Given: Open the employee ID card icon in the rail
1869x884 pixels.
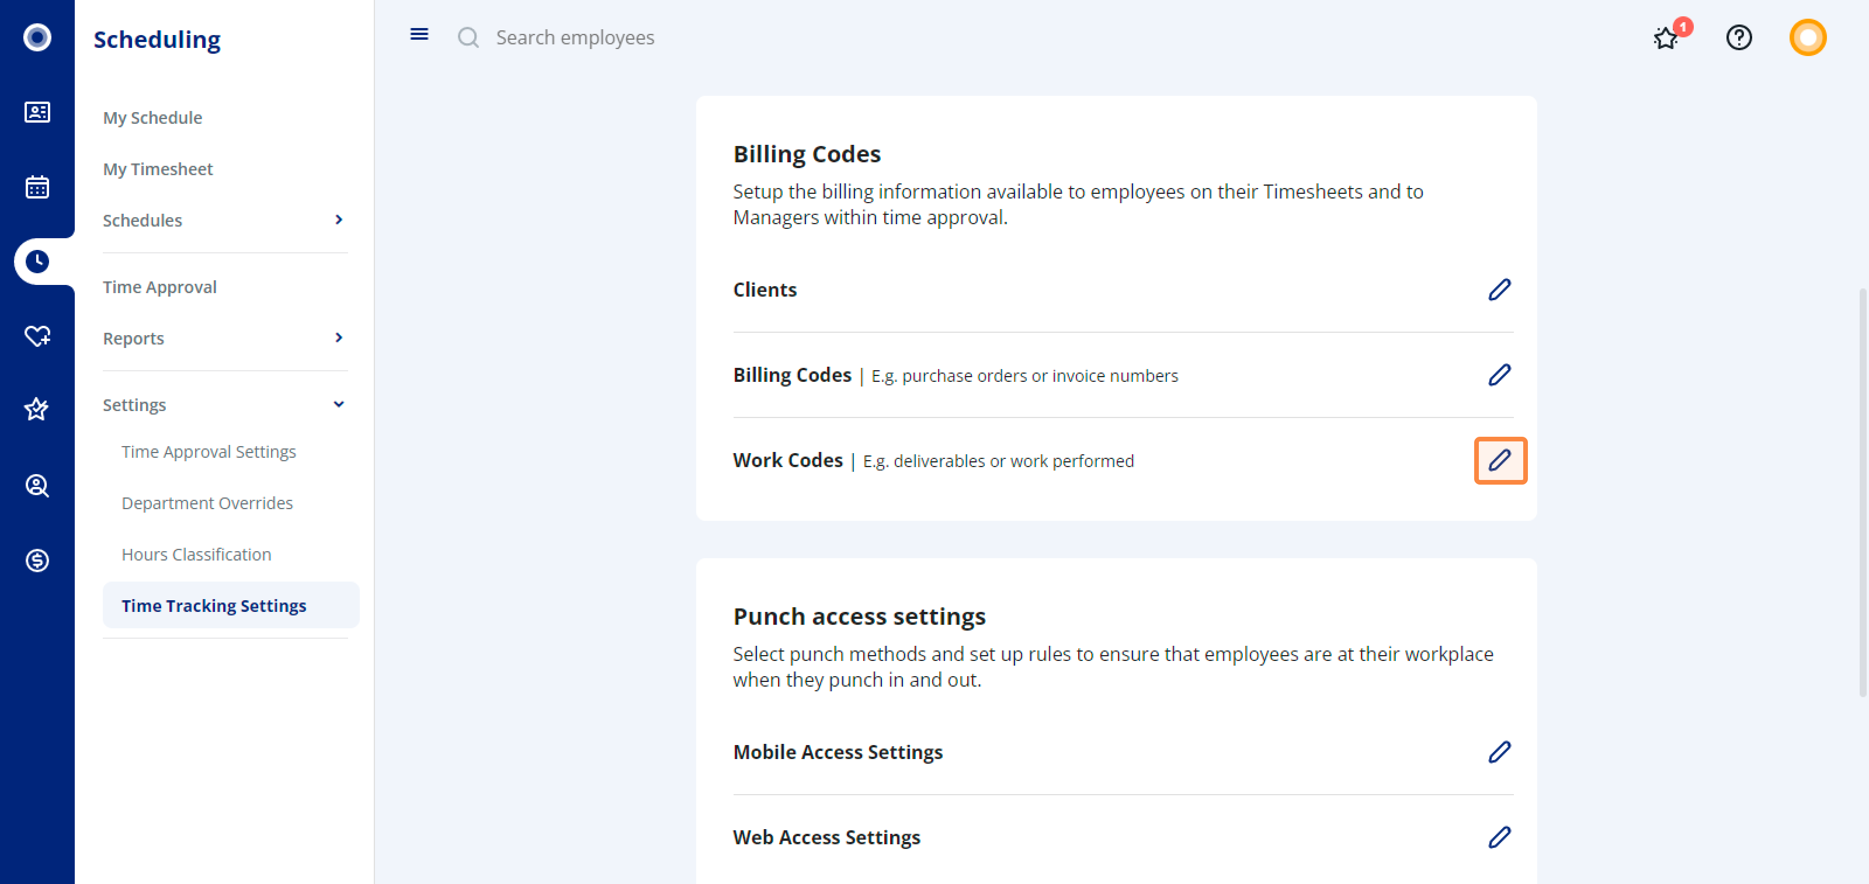Looking at the screenshot, I should tap(37, 113).
